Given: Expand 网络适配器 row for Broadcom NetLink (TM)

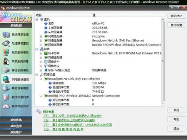Looking at the screenshot, I should (41, 41).
